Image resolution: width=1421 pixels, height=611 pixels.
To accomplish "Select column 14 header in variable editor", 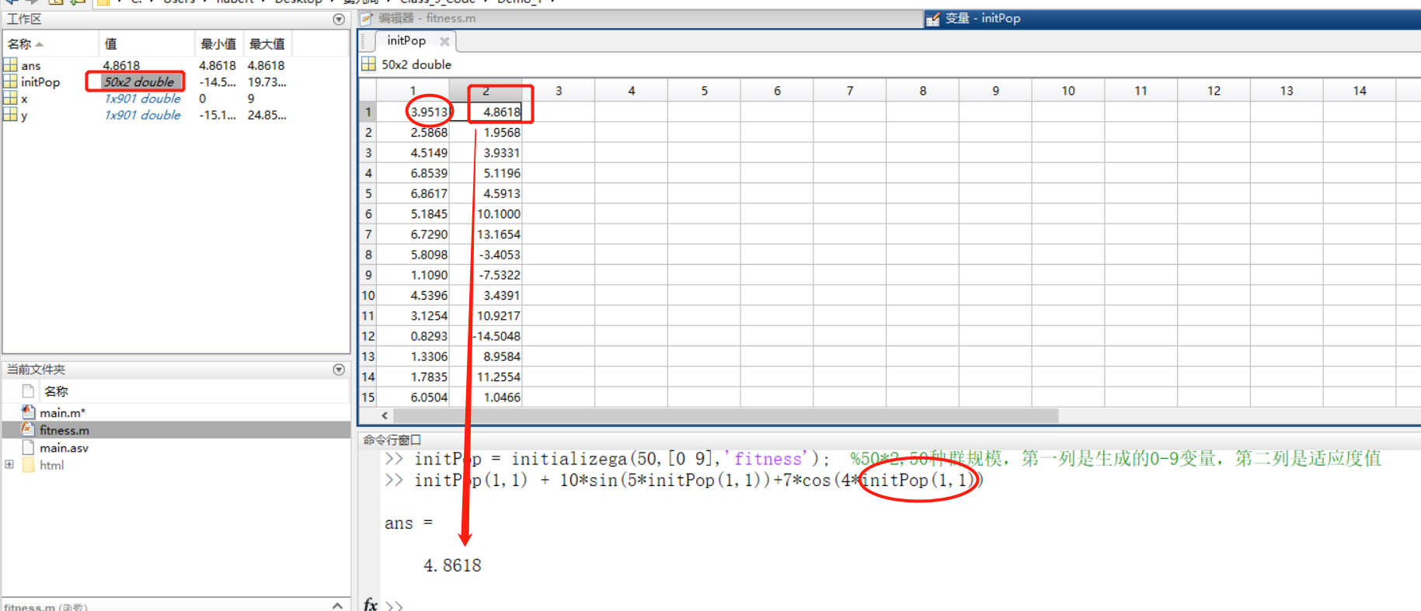I will coord(1360,91).
